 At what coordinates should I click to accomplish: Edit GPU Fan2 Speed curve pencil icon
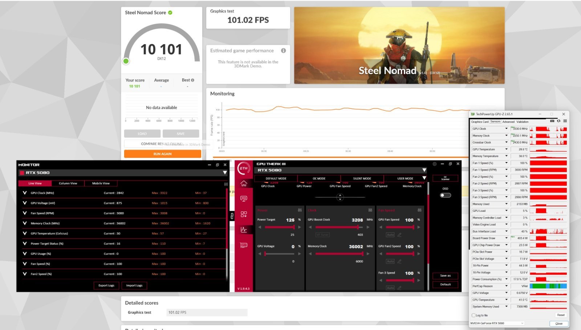[399, 261]
